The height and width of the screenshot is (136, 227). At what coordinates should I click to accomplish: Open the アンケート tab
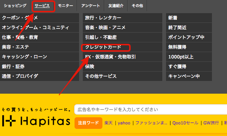90,6
